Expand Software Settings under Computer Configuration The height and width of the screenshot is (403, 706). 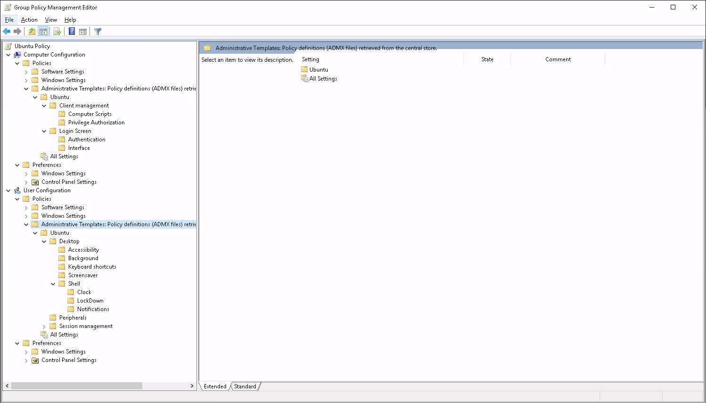[26, 72]
